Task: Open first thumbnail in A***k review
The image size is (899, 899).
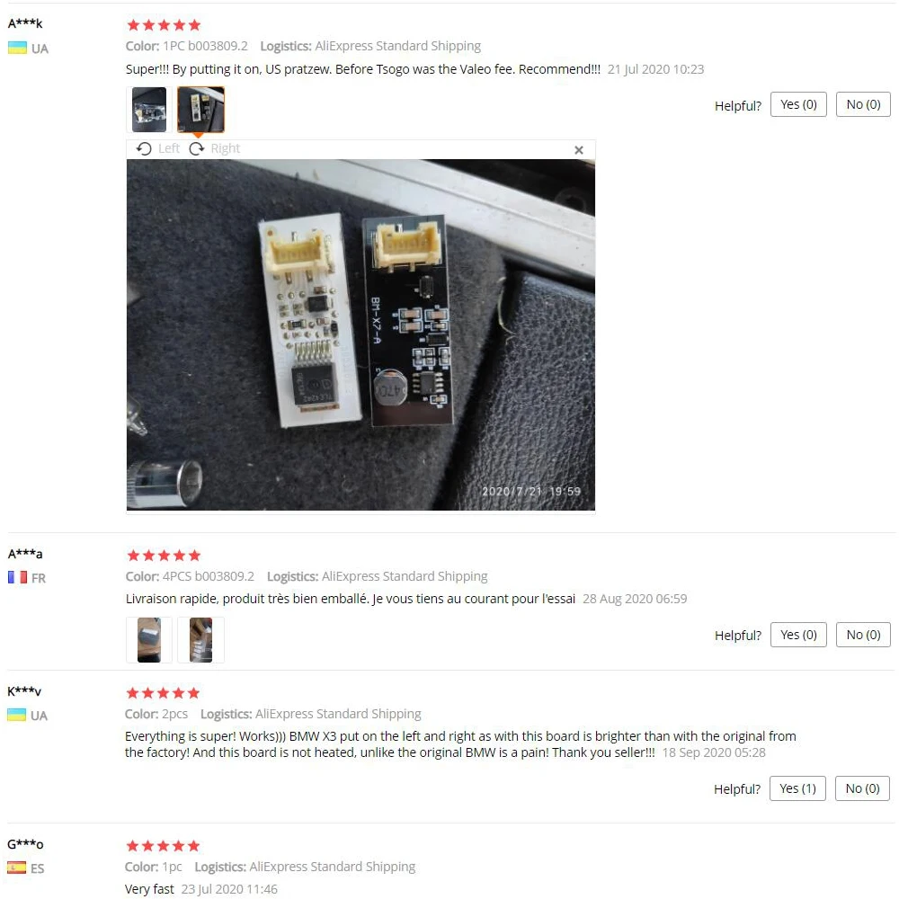Action: [x=149, y=110]
